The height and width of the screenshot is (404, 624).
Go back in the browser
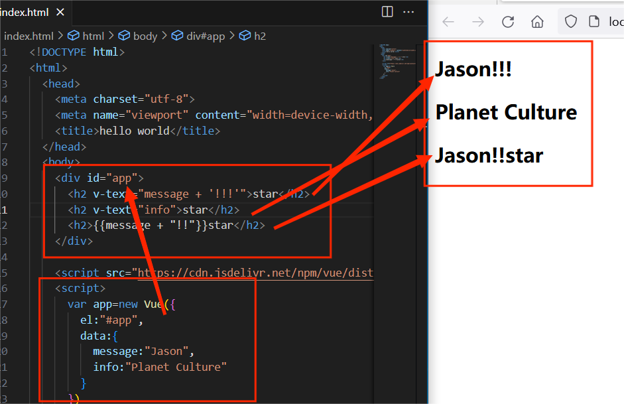pyautogui.click(x=448, y=21)
